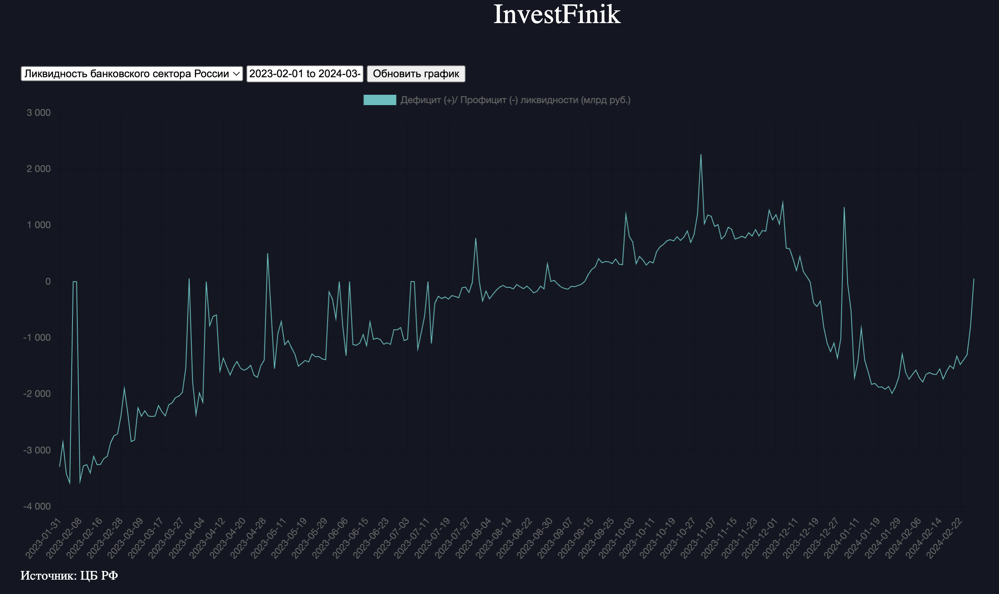Click the first data point at line's left start

point(60,467)
